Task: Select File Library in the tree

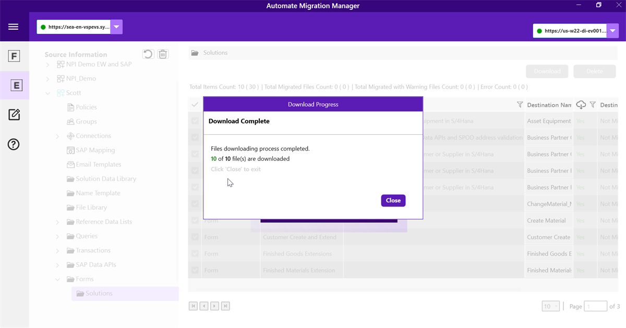Action: 91,207
